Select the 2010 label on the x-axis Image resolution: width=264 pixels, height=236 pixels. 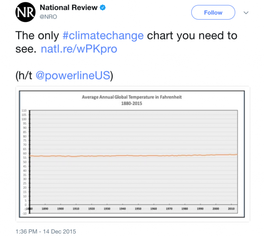231,208
